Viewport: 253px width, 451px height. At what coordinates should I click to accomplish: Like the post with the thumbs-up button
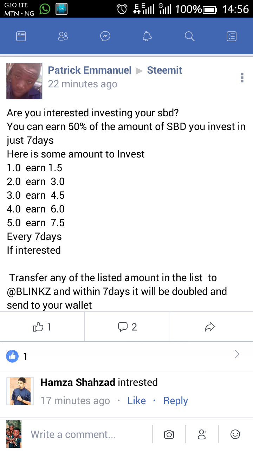[42, 327]
